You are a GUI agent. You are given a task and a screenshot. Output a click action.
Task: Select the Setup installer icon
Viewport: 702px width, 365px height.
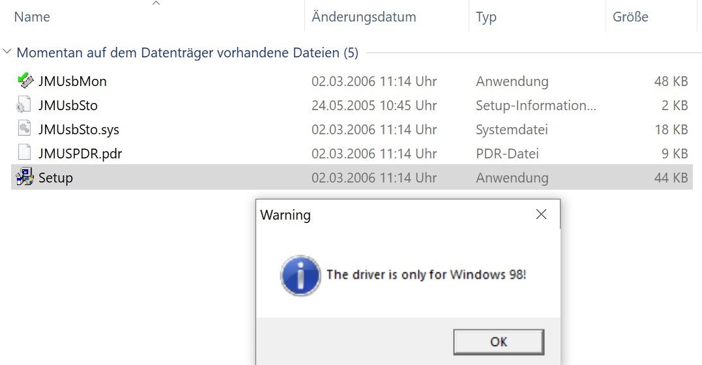click(25, 177)
